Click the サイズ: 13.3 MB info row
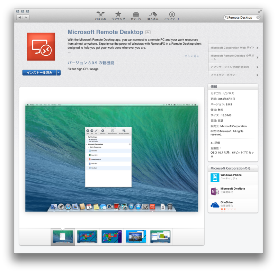Screen dimensions: 277x273 point(221,115)
